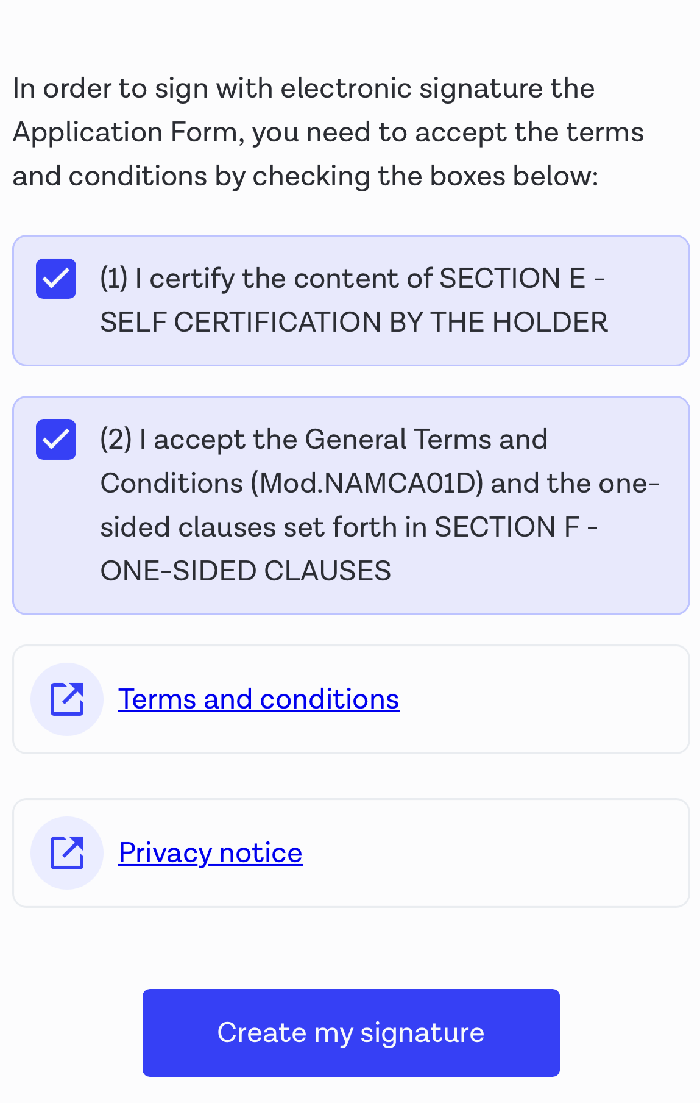Uncheck the SECTION E self certification checkbox
This screenshot has height=1103, width=700.
coord(56,279)
